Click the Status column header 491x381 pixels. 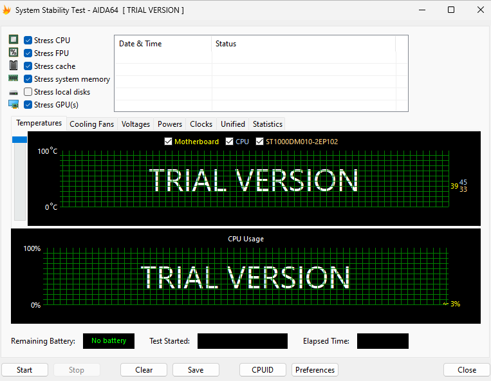tap(304, 44)
